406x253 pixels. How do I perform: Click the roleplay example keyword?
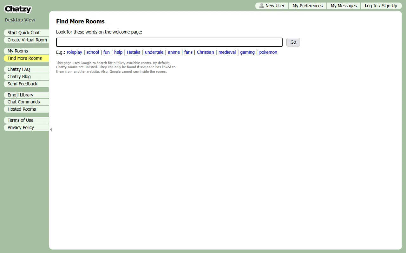pyautogui.click(x=74, y=52)
